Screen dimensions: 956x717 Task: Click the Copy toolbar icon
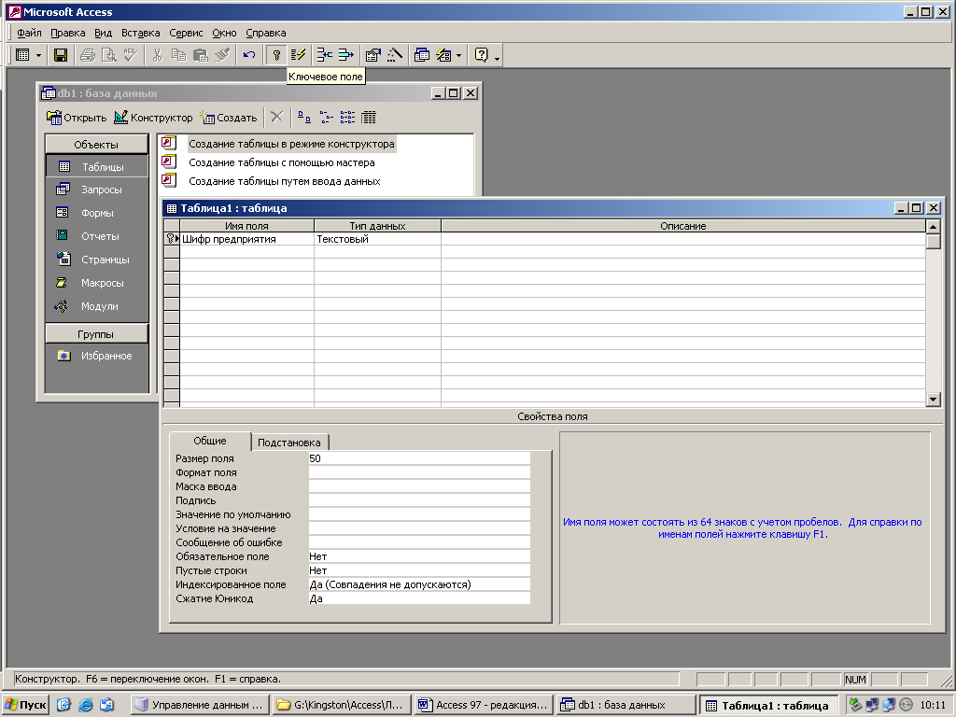tap(178, 55)
